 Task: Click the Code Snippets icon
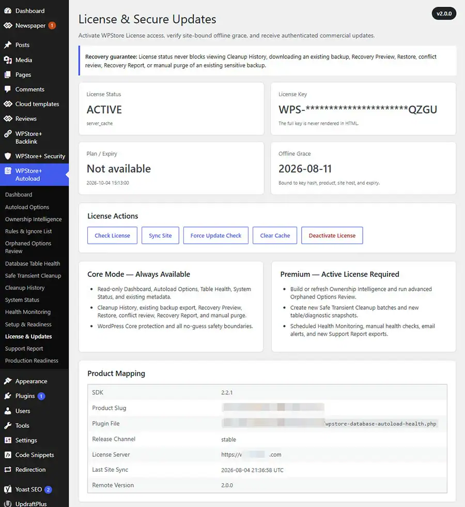coord(8,455)
